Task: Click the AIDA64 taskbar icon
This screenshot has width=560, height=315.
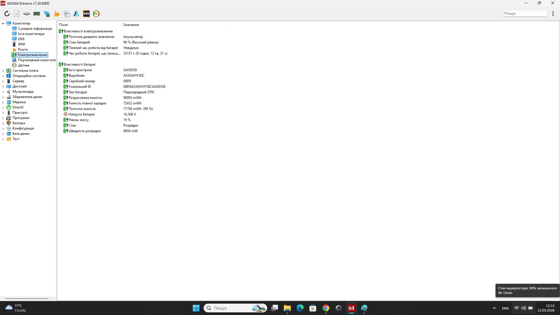Action: (x=351, y=308)
